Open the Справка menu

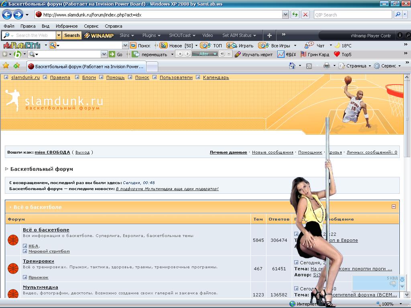click(113, 26)
